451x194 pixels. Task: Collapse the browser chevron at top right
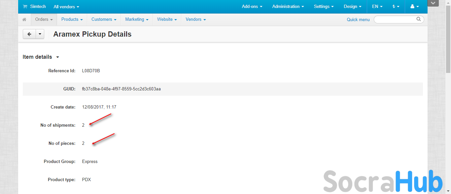point(433,3)
